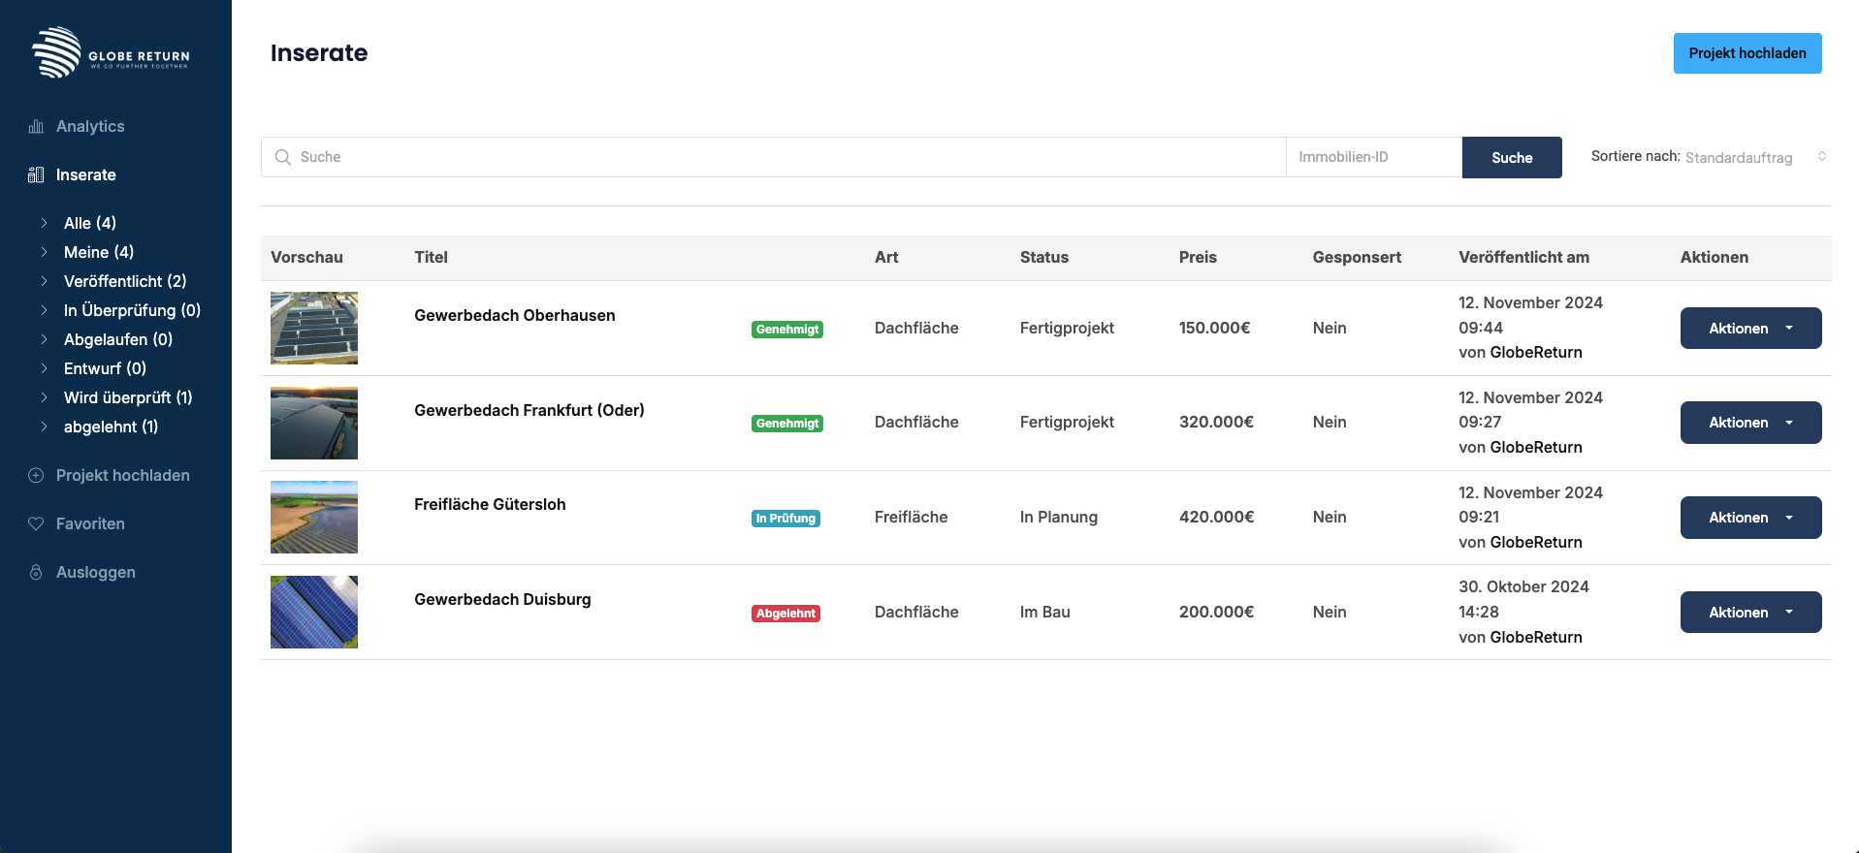Image resolution: width=1859 pixels, height=853 pixels.
Task: Click the Genehmigt badge on Gewerbedach Oberhausen
Action: pos(787,330)
